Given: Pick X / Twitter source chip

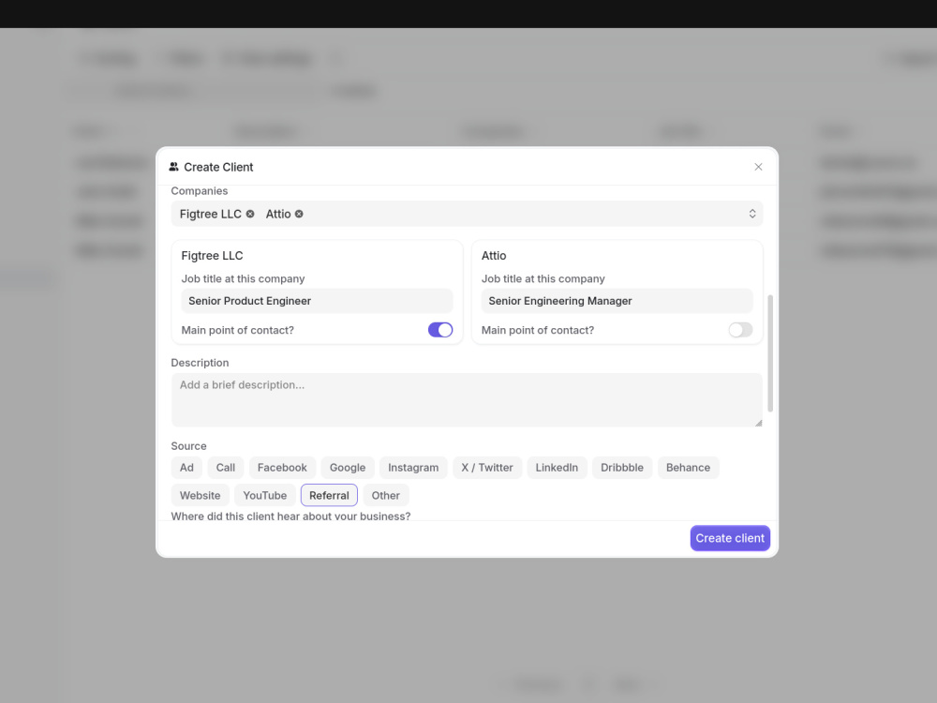Looking at the screenshot, I should click(x=487, y=468).
